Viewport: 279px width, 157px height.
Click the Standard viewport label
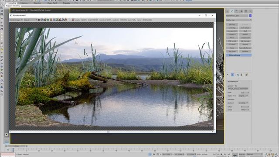pos(34,10)
